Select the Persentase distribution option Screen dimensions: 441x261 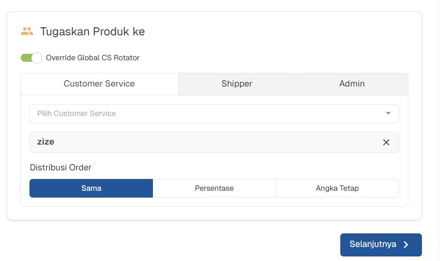(x=214, y=188)
